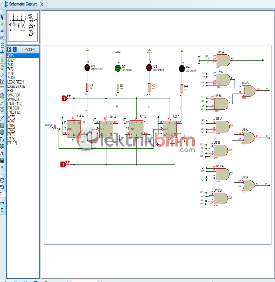
Task: Toggle the upper logic state input
Action: (x=64, y=99)
